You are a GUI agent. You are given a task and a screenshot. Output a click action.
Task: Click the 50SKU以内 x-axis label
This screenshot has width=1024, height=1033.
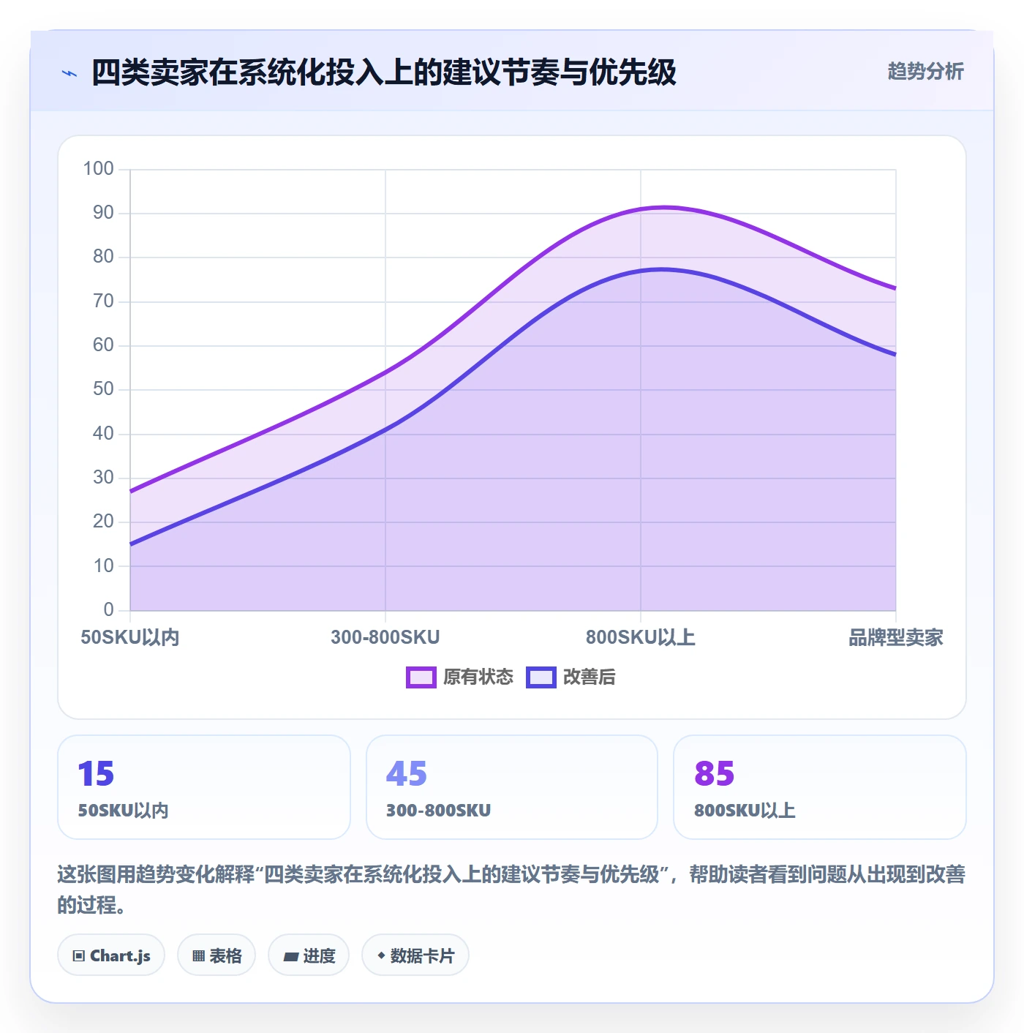pyautogui.click(x=130, y=637)
